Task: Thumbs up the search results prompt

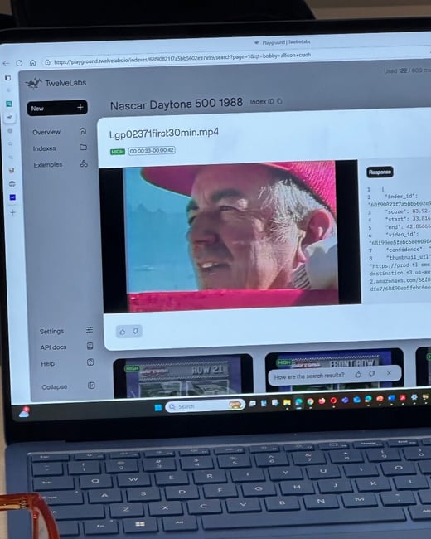Action: coord(358,374)
